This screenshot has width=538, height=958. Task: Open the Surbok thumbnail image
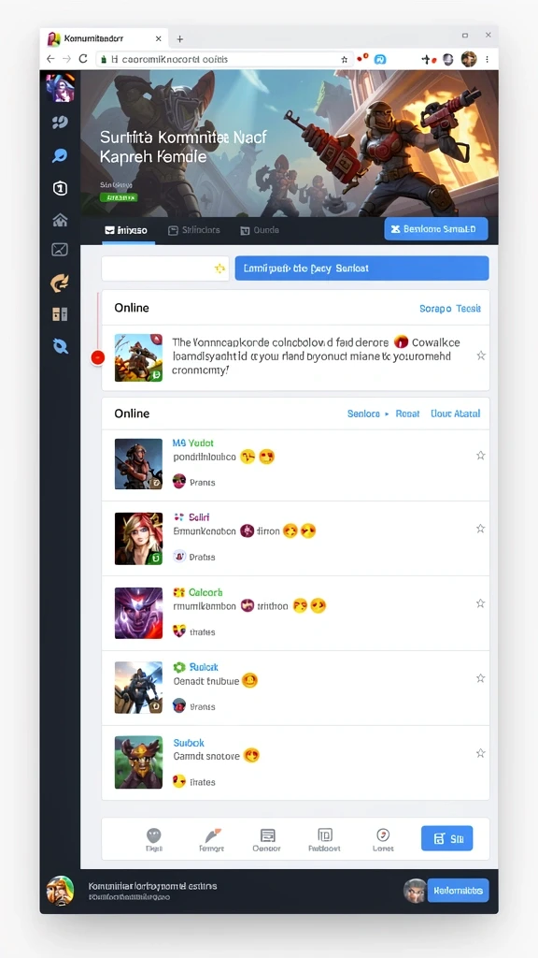tap(138, 762)
